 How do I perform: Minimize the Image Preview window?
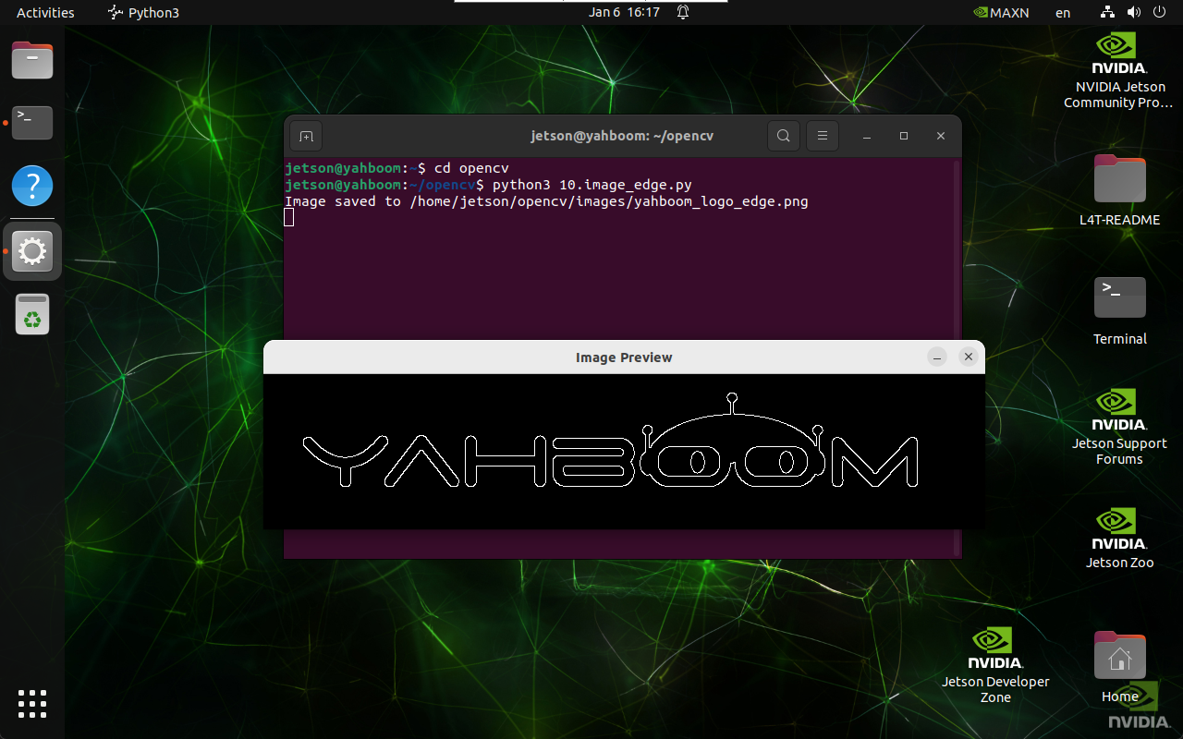click(x=937, y=357)
